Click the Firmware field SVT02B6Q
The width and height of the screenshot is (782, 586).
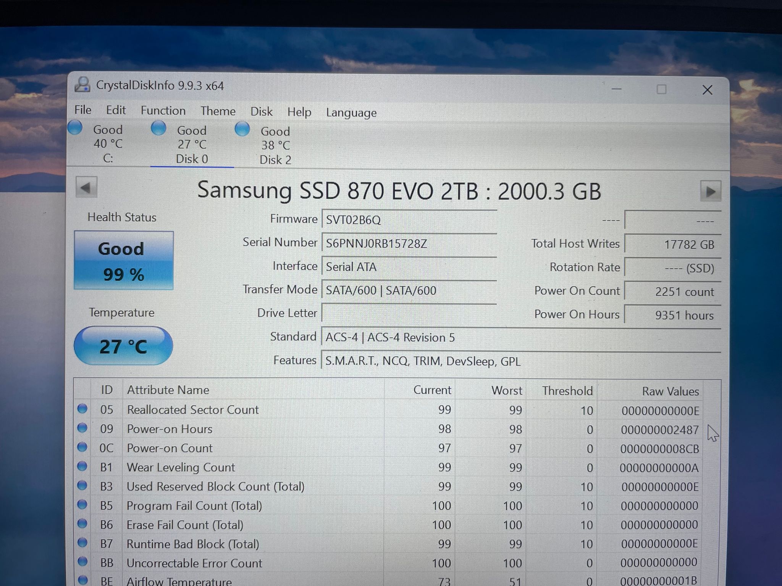click(x=409, y=220)
